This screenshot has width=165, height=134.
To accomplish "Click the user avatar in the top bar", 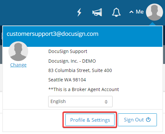I will 154,12.
